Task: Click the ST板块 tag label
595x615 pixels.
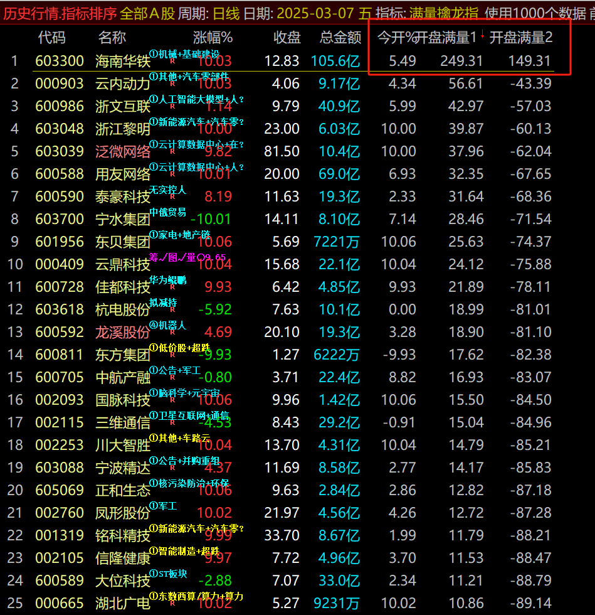Action: pyautogui.click(x=168, y=574)
